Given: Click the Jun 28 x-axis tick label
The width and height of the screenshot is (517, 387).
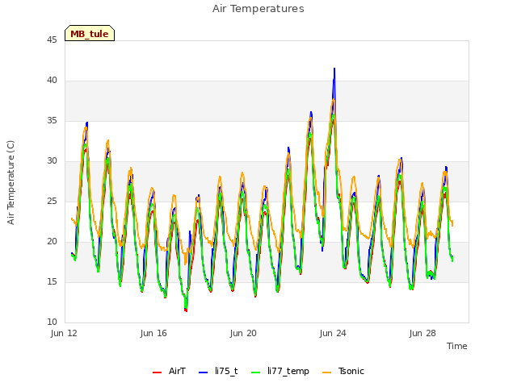Looking at the screenshot, I should pos(422,333).
